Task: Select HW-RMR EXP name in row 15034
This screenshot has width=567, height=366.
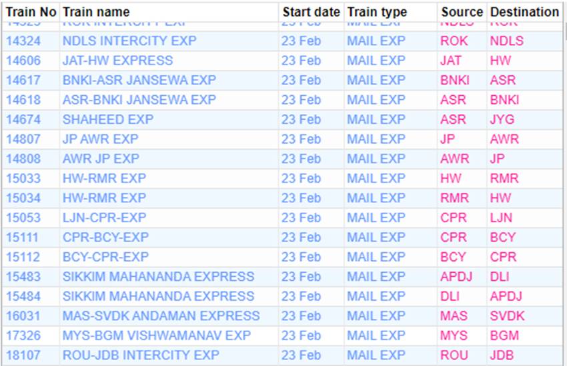Action: pyautogui.click(x=104, y=198)
